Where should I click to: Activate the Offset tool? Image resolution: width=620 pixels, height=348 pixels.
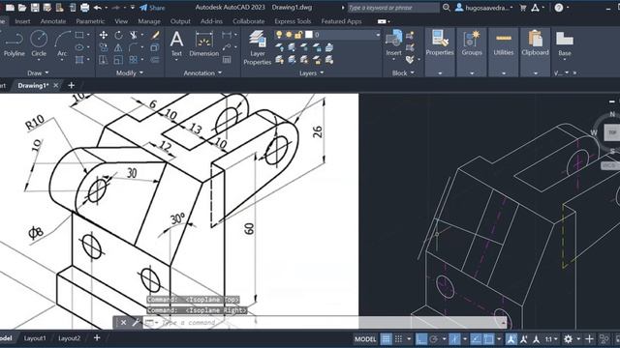click(155, 60)
